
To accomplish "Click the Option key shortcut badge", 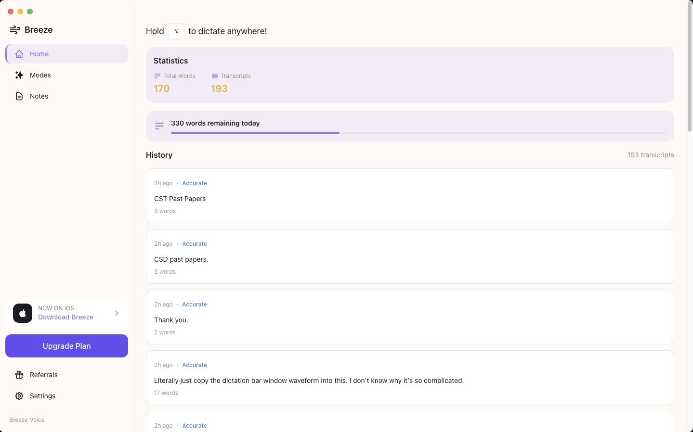I will coord(176,31).
